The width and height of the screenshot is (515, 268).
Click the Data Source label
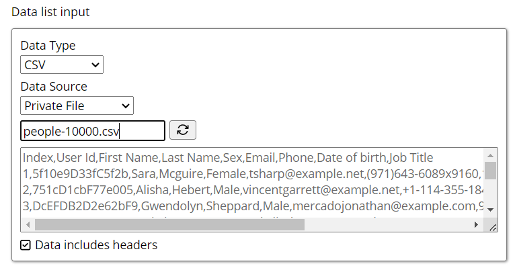[54, 87]
